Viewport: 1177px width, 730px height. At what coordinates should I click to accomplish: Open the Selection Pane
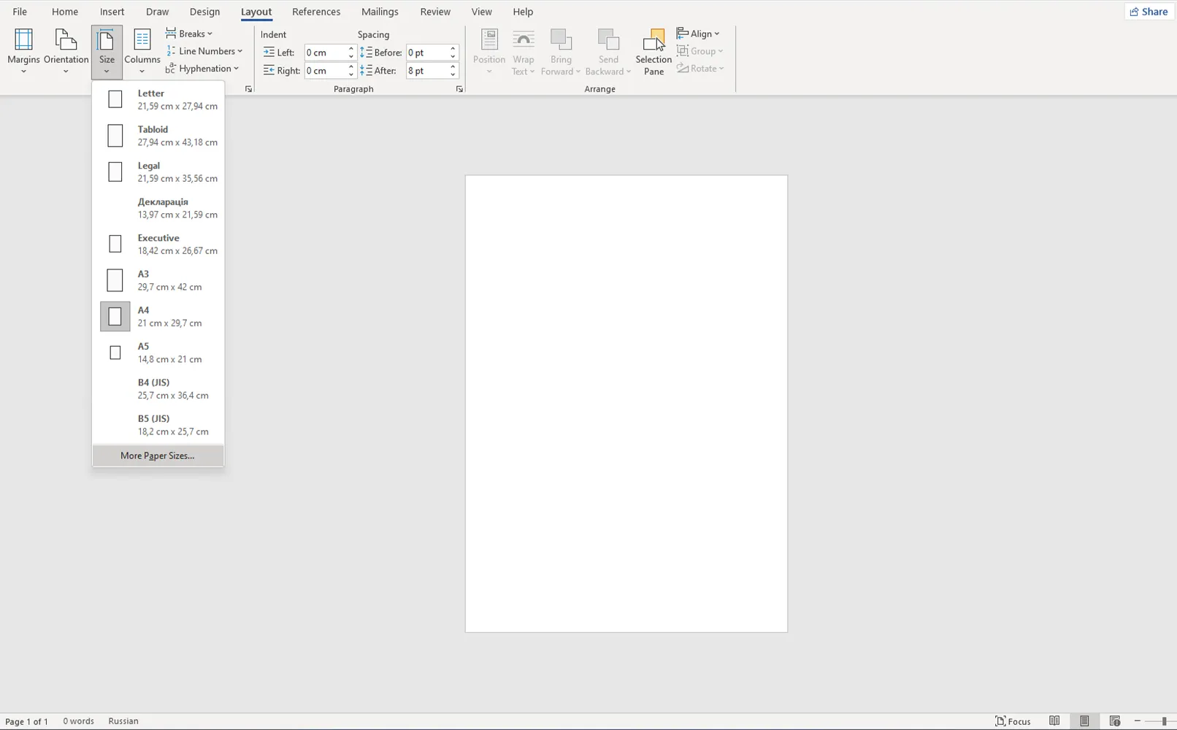click(653, 51)
